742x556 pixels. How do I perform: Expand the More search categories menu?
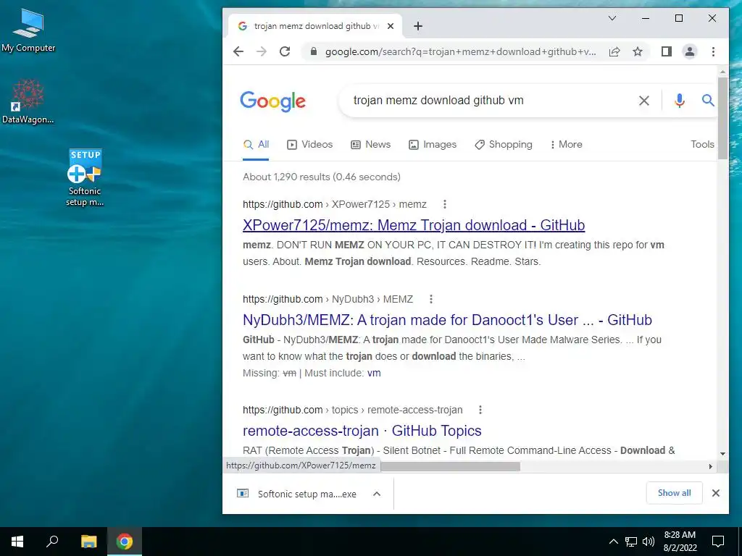point(566,144)
